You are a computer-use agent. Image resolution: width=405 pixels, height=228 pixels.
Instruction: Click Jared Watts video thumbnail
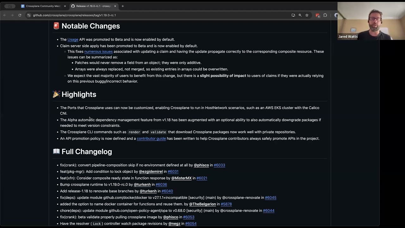pos(371,21)
